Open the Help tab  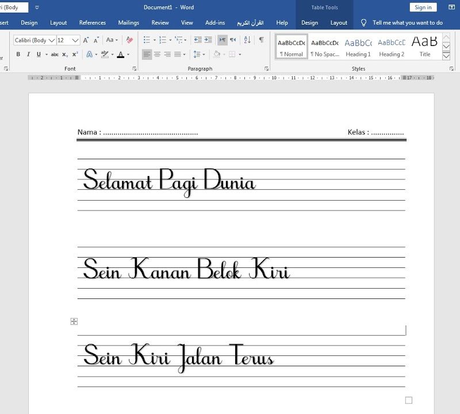point(282,22)
